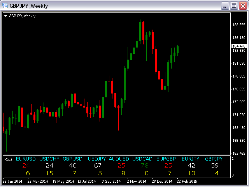The width and height of the screenshot is (249, 187).
Task: Expand the GBPJPY,Weekly chart dropdown triangle
Action: [6, 16]
